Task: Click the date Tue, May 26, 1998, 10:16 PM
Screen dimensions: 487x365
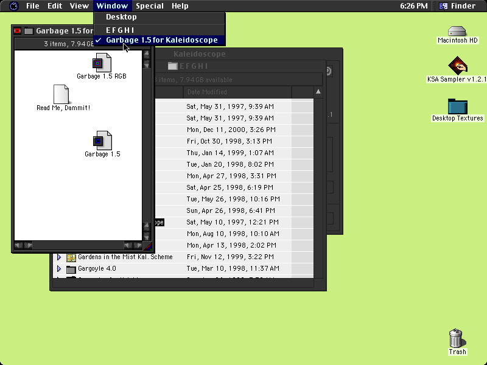Action: click(233, 199)
